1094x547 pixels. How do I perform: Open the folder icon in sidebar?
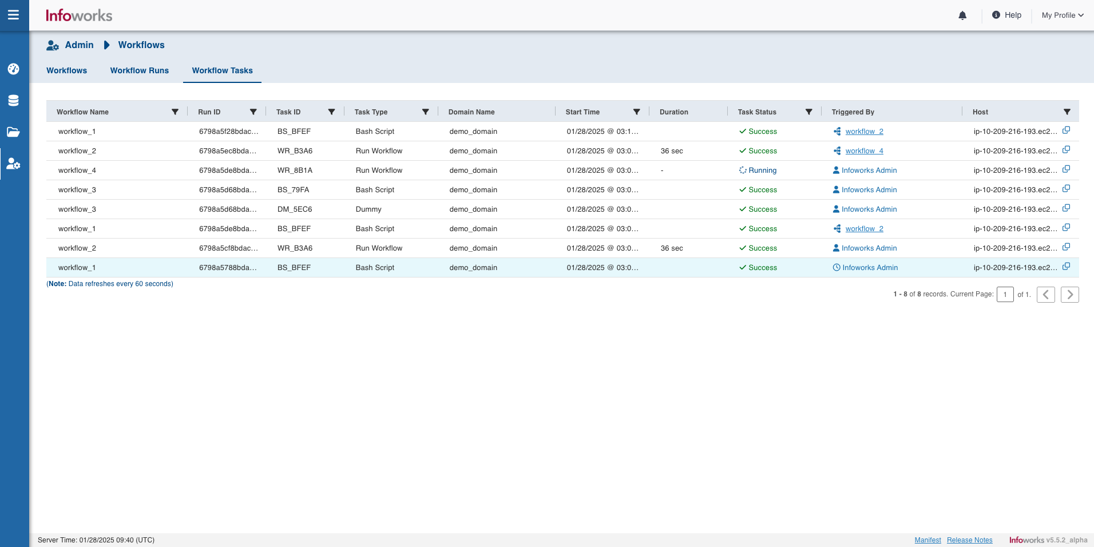click(x=14, y=132)
